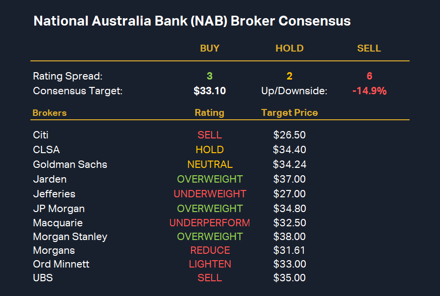Click the Morgan Stanley broker name
Viewport: 440px width, 296px height.
click(x=70, y=237)
